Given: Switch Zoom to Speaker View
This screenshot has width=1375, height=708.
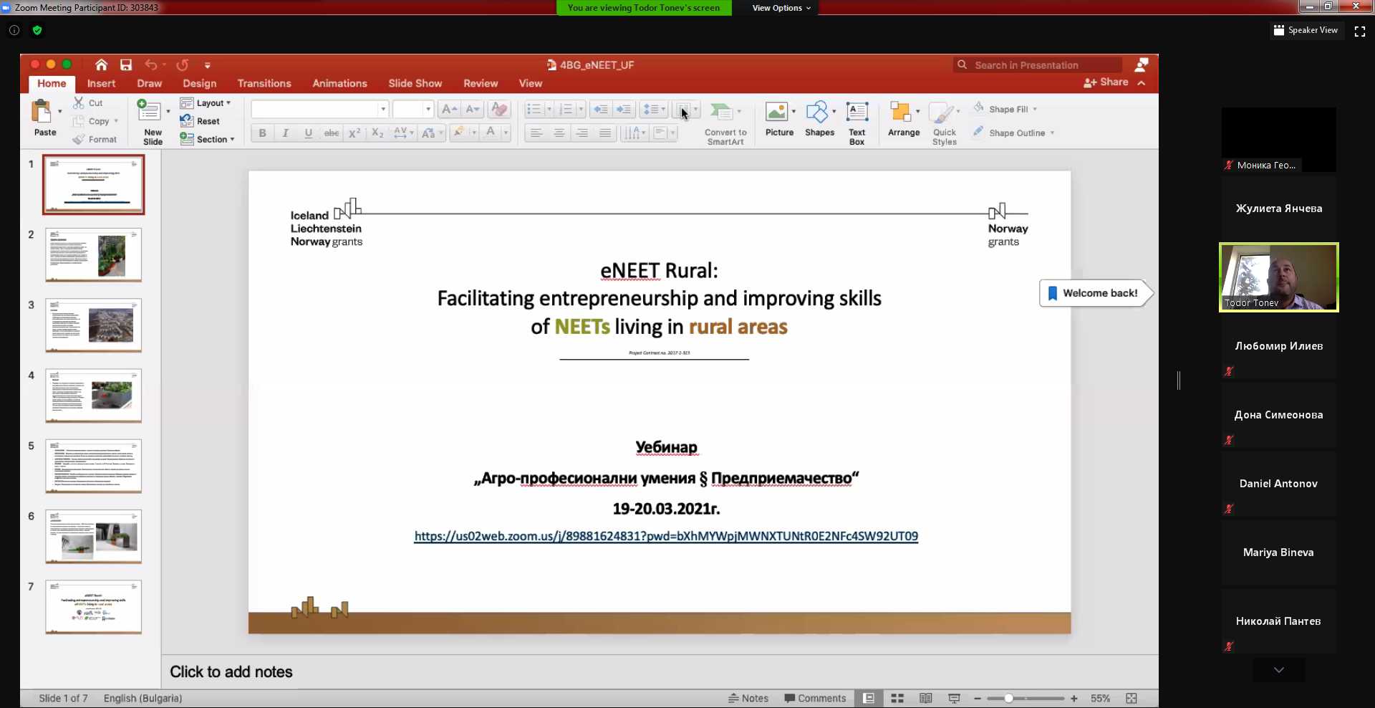Looking at the screenshot, I should pyautogui.click(x=1306, y=30).
